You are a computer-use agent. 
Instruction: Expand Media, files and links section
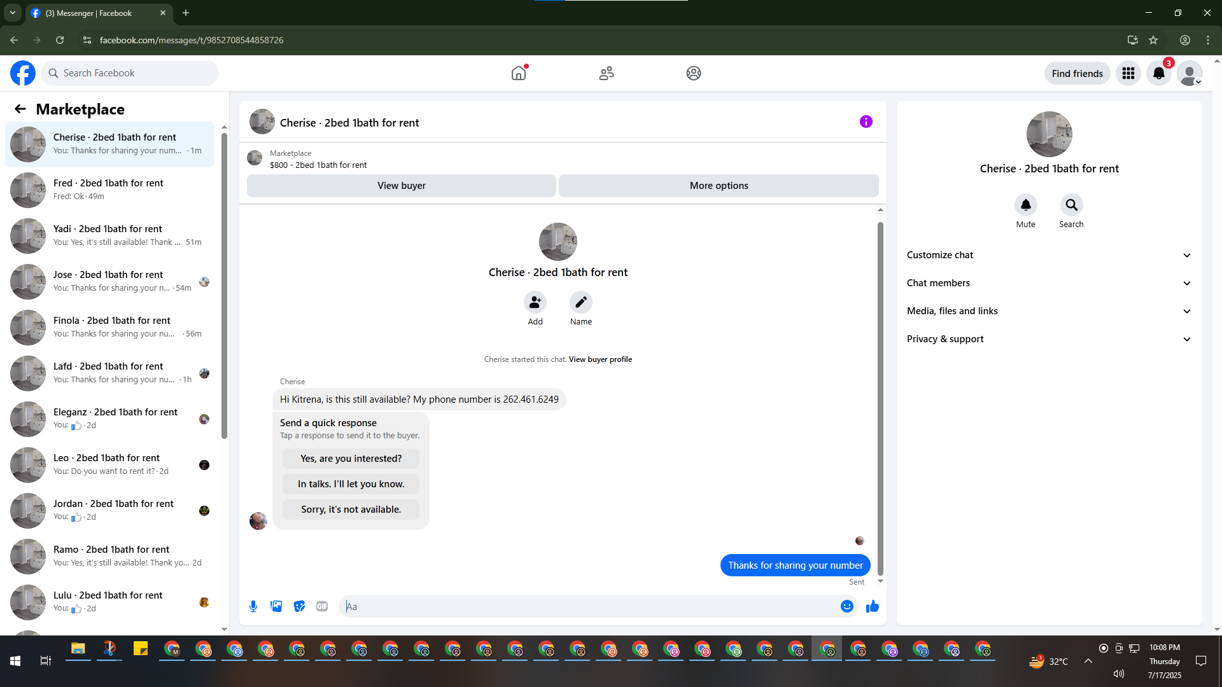click(x=1049, y=311)
